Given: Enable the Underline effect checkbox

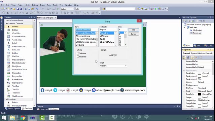Looking at the screenshot, I should (78, 56).
